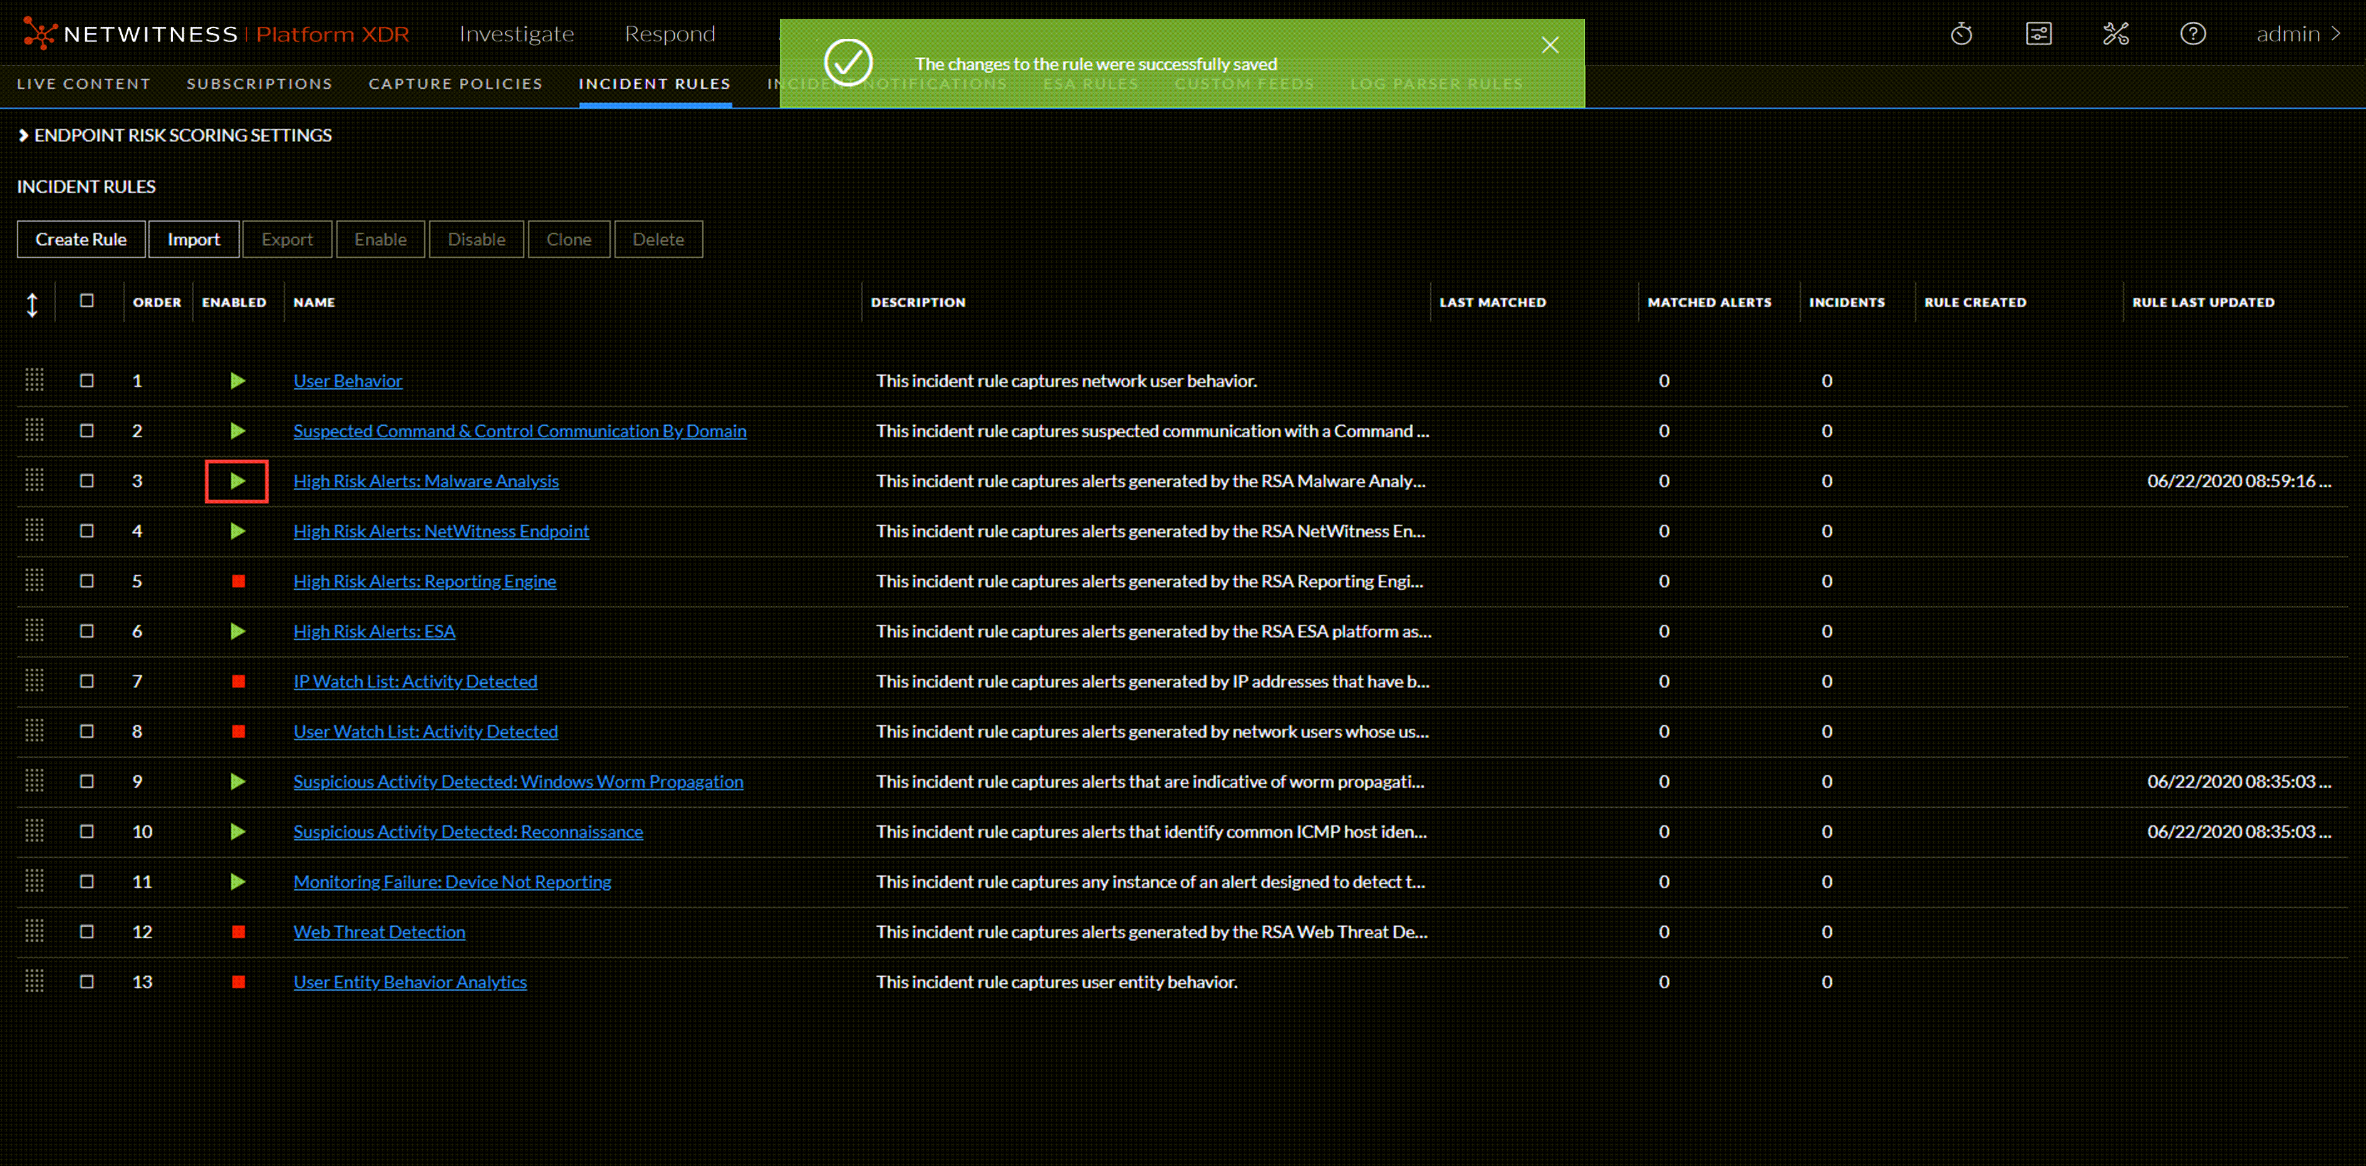Select checkbox for High Risk Alerts: Reporting Engine
The height and width of the screenshot is (1166, 2366).
pyautogui.click(x=87, y=581)
